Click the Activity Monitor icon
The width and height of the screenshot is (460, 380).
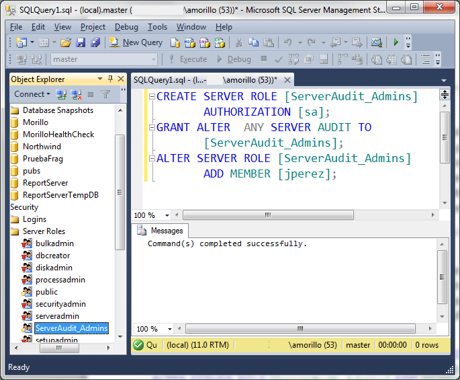[x=376, y=42]
